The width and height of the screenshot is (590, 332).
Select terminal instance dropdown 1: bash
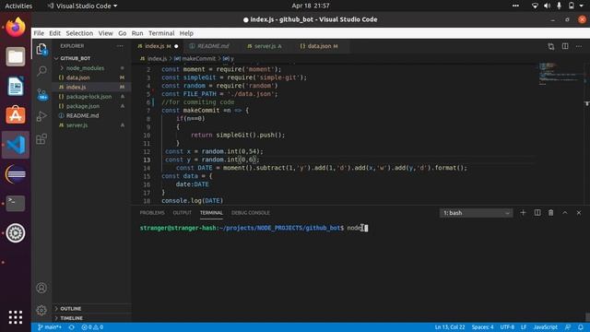coord(476,213)
